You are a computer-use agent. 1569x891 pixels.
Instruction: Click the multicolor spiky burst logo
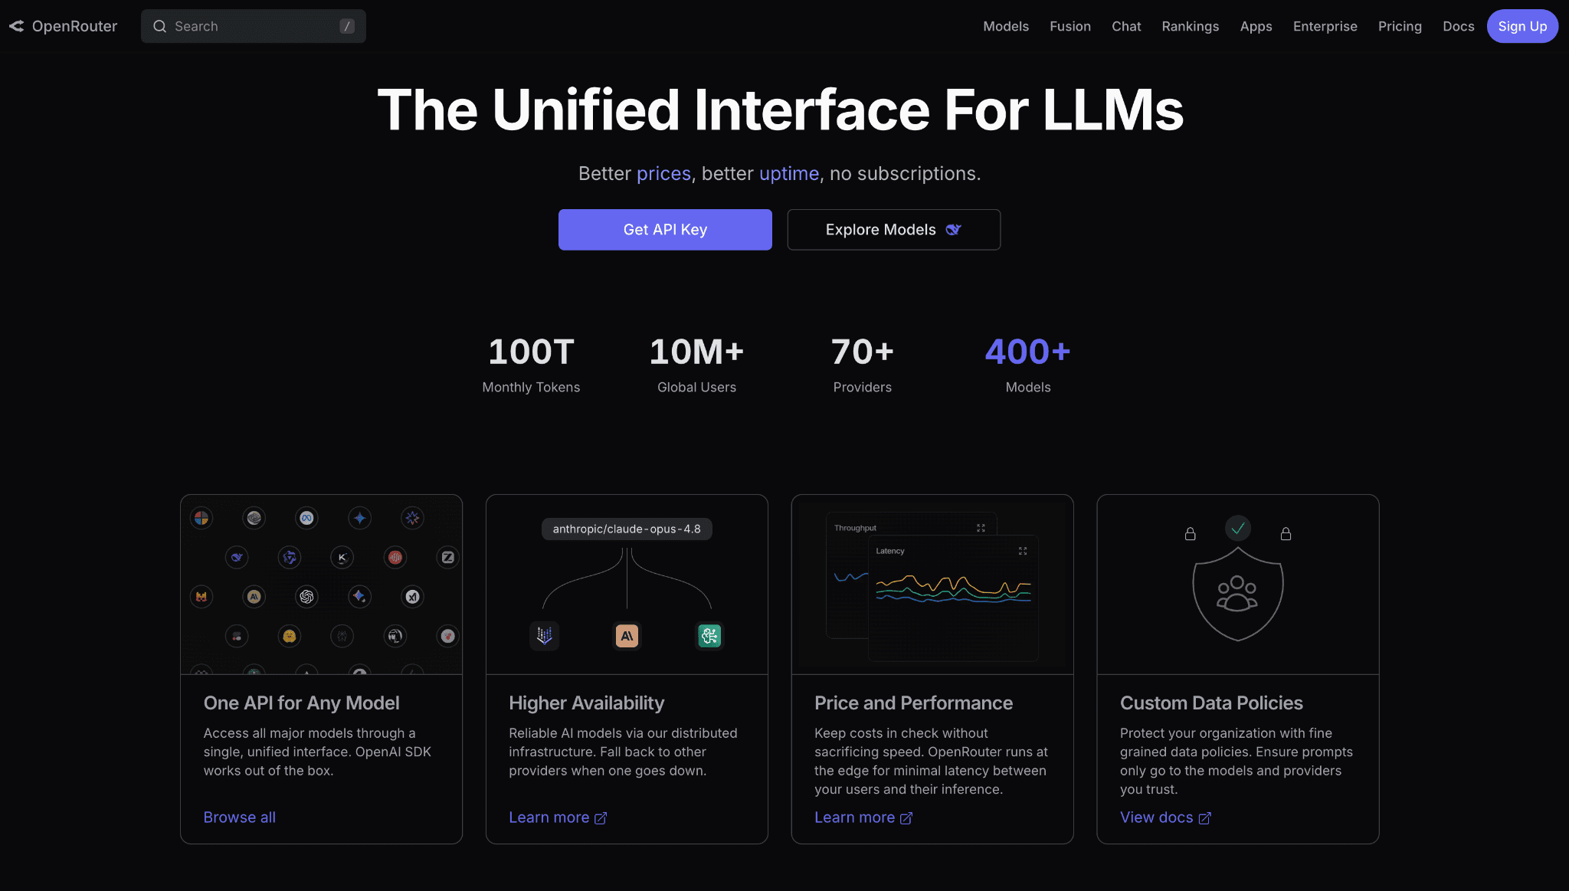[x=412, y=519]
